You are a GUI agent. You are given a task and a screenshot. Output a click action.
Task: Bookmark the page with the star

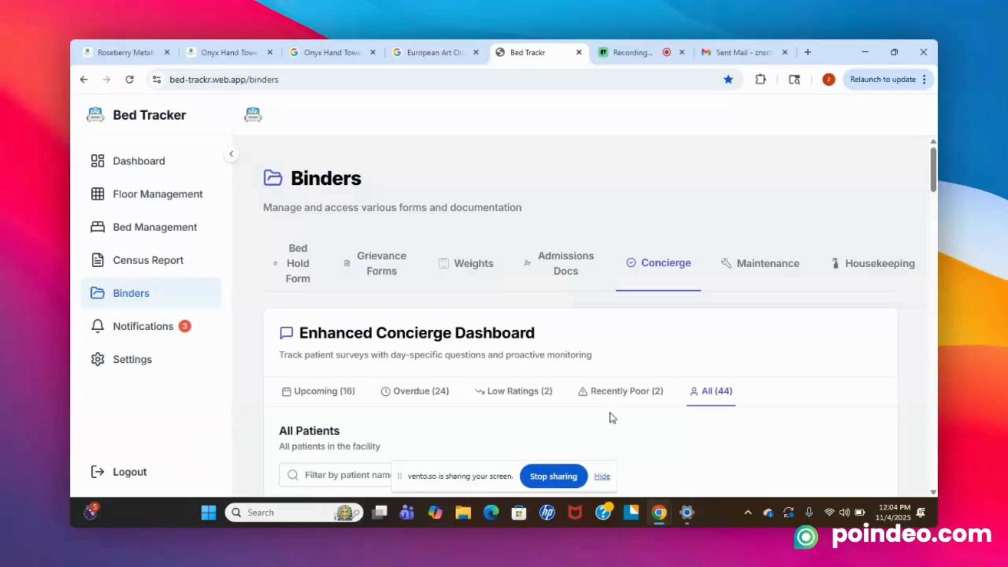click(728, 79)
